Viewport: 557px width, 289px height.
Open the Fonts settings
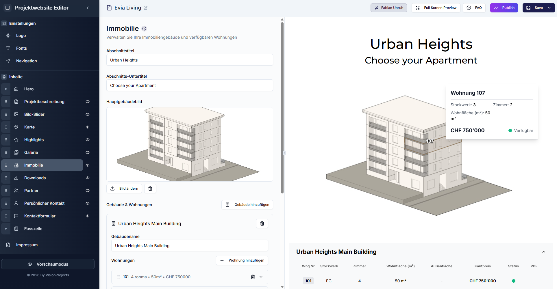21,48
